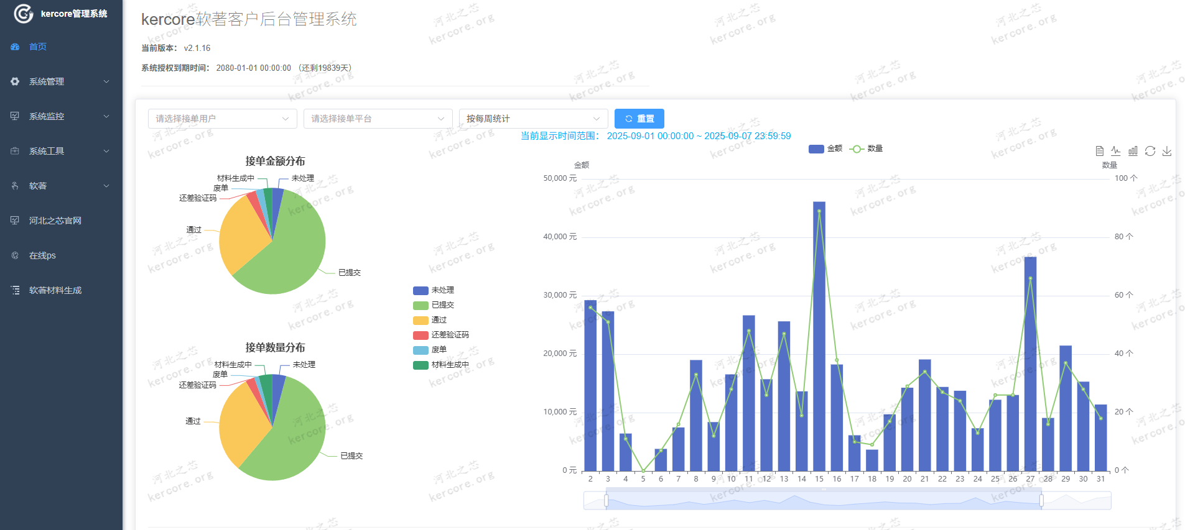
Task: Click the page title kercore软著客户后台管理系统
Action: 249,19
